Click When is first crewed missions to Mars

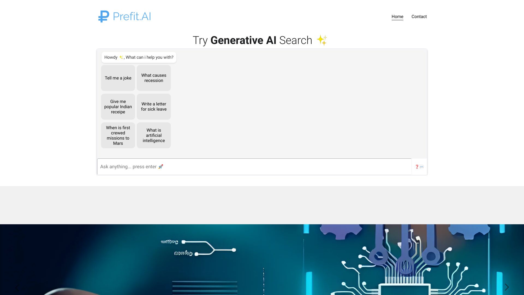118,135
